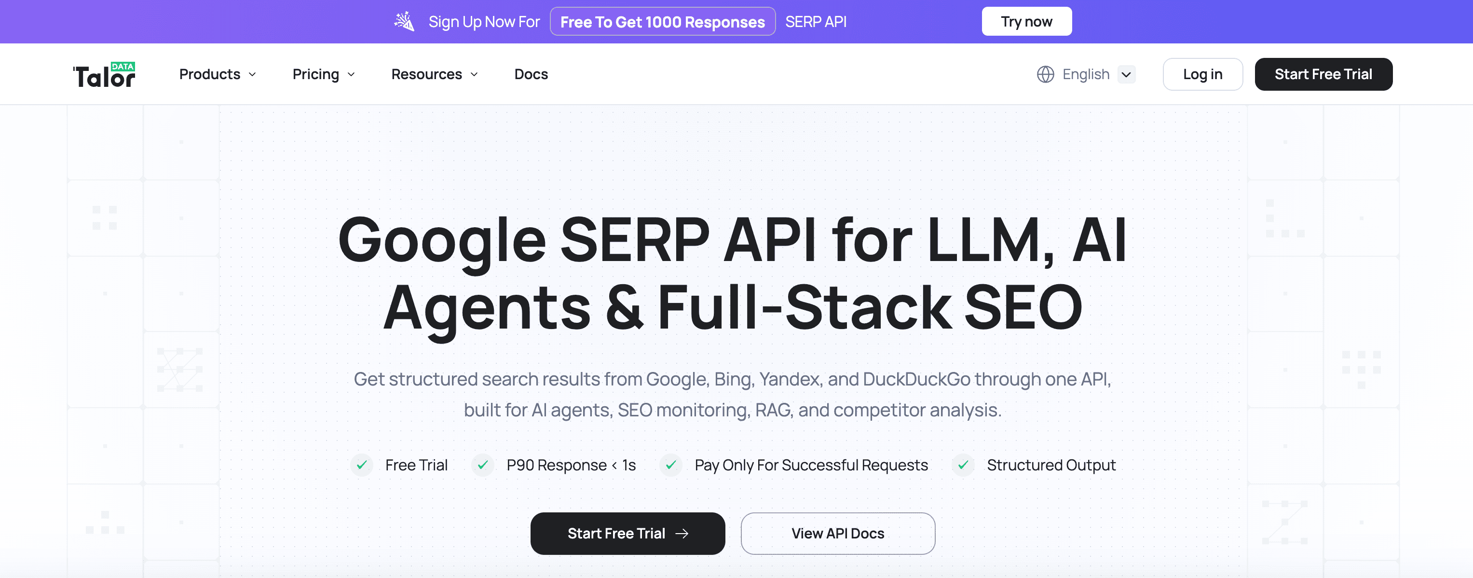Open the Resources navigation menu
The image size is (1473, 578).
click(435, 74)
